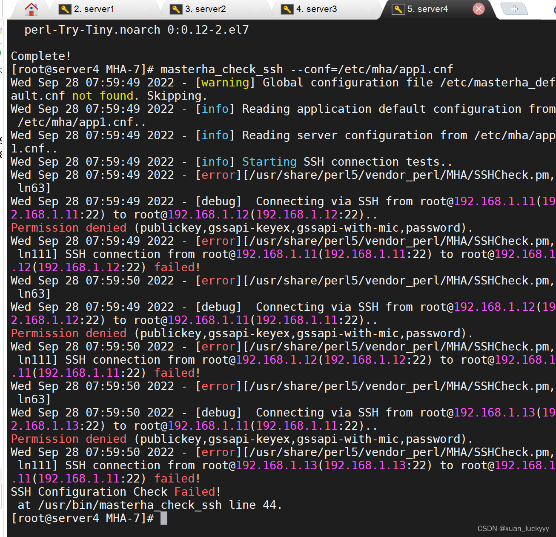Click the key icon on server1 tab
Image resolution: width=556 pixels, height=537 pixels.
point(65,9)
